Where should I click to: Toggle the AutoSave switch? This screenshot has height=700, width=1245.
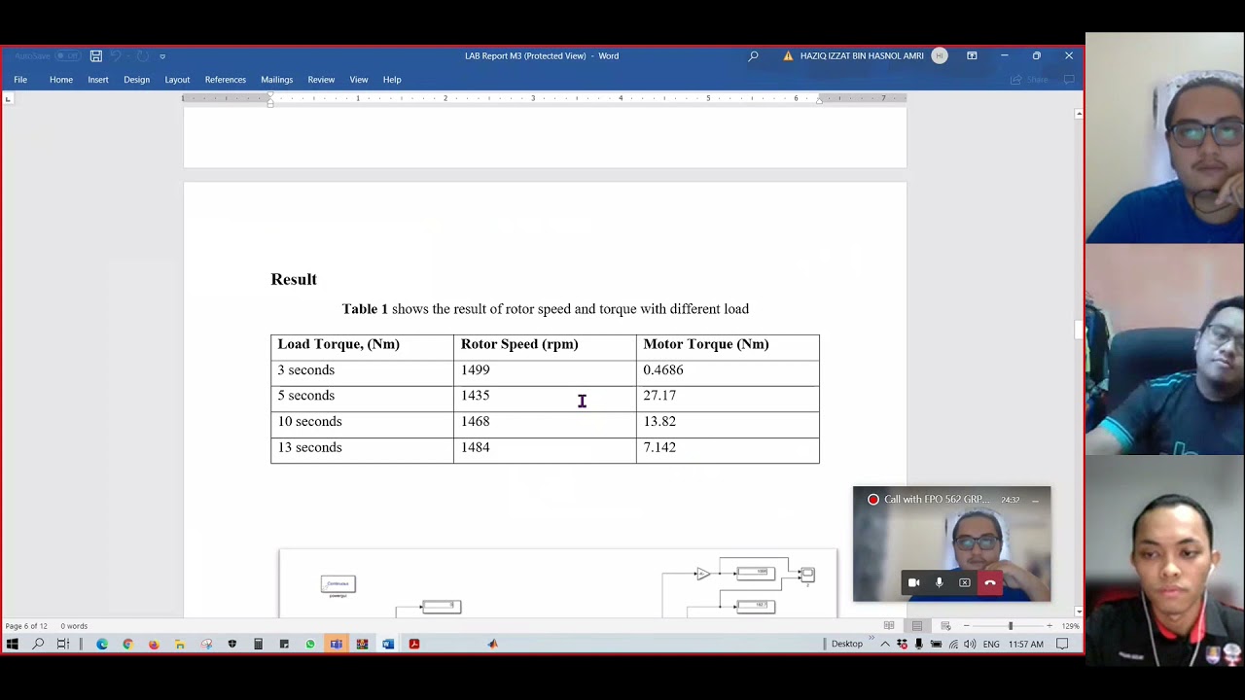68,56
